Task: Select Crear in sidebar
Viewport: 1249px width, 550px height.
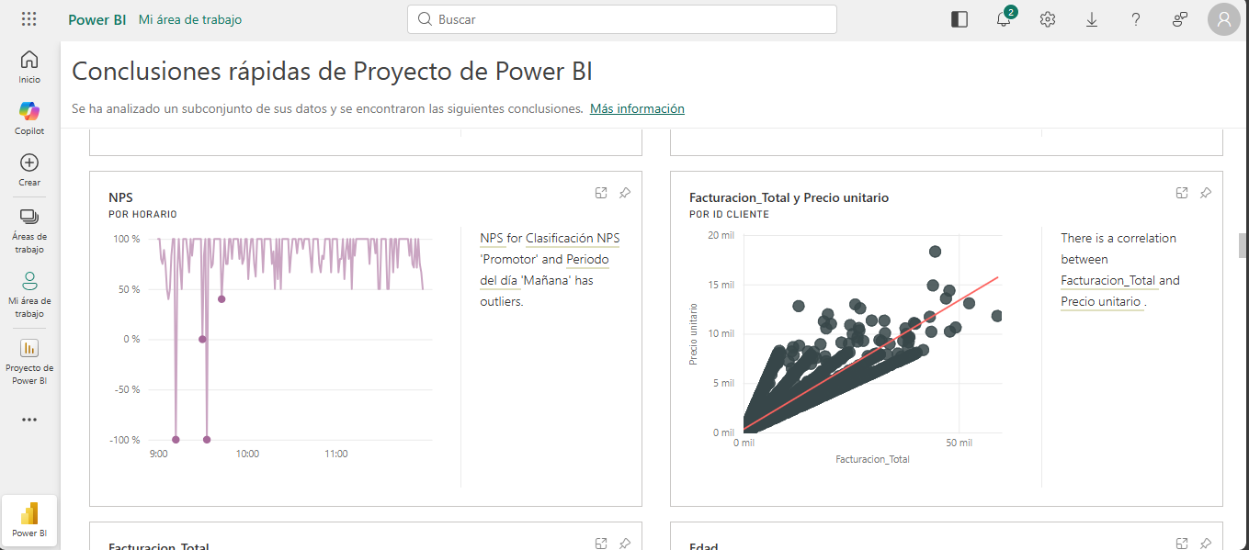Action: [x=29, y=170]
